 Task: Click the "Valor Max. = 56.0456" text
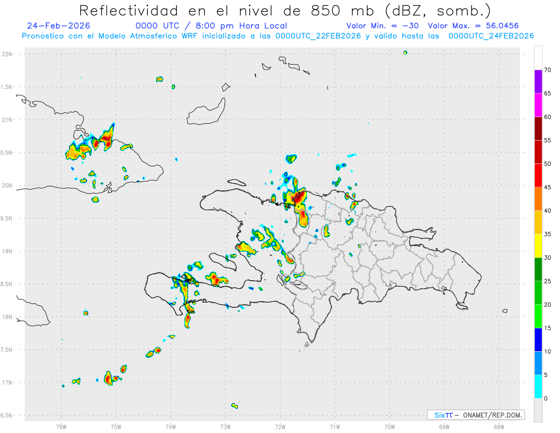pos(473,26)
